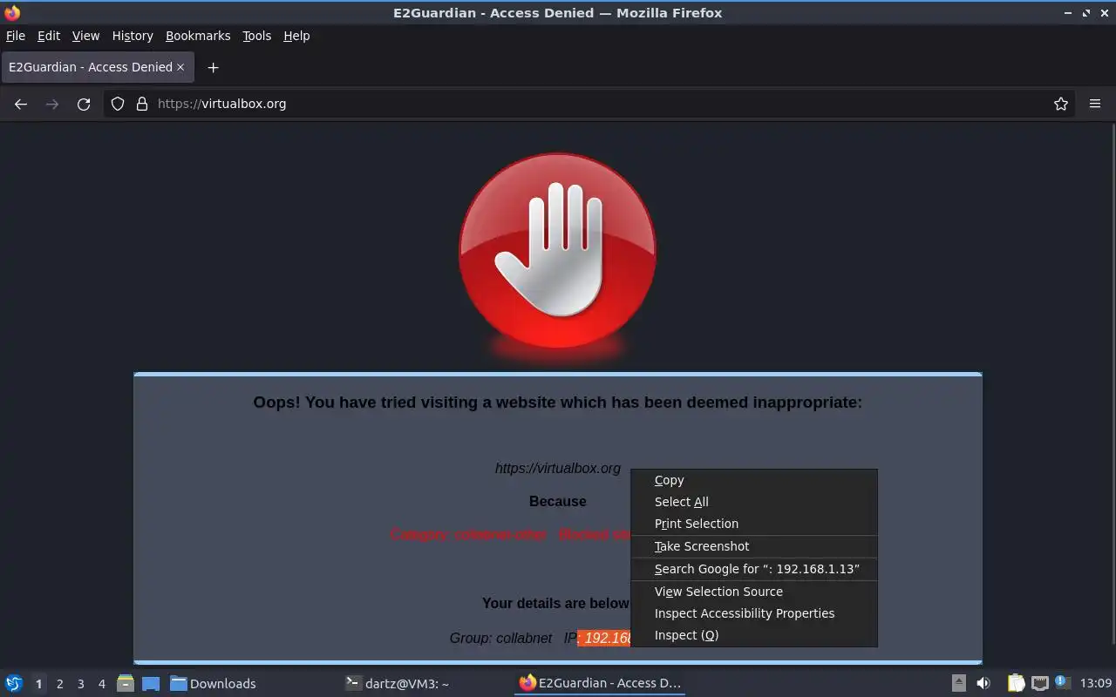Open the File menu
1116x697 pixels.
click(x=16, y=36)
